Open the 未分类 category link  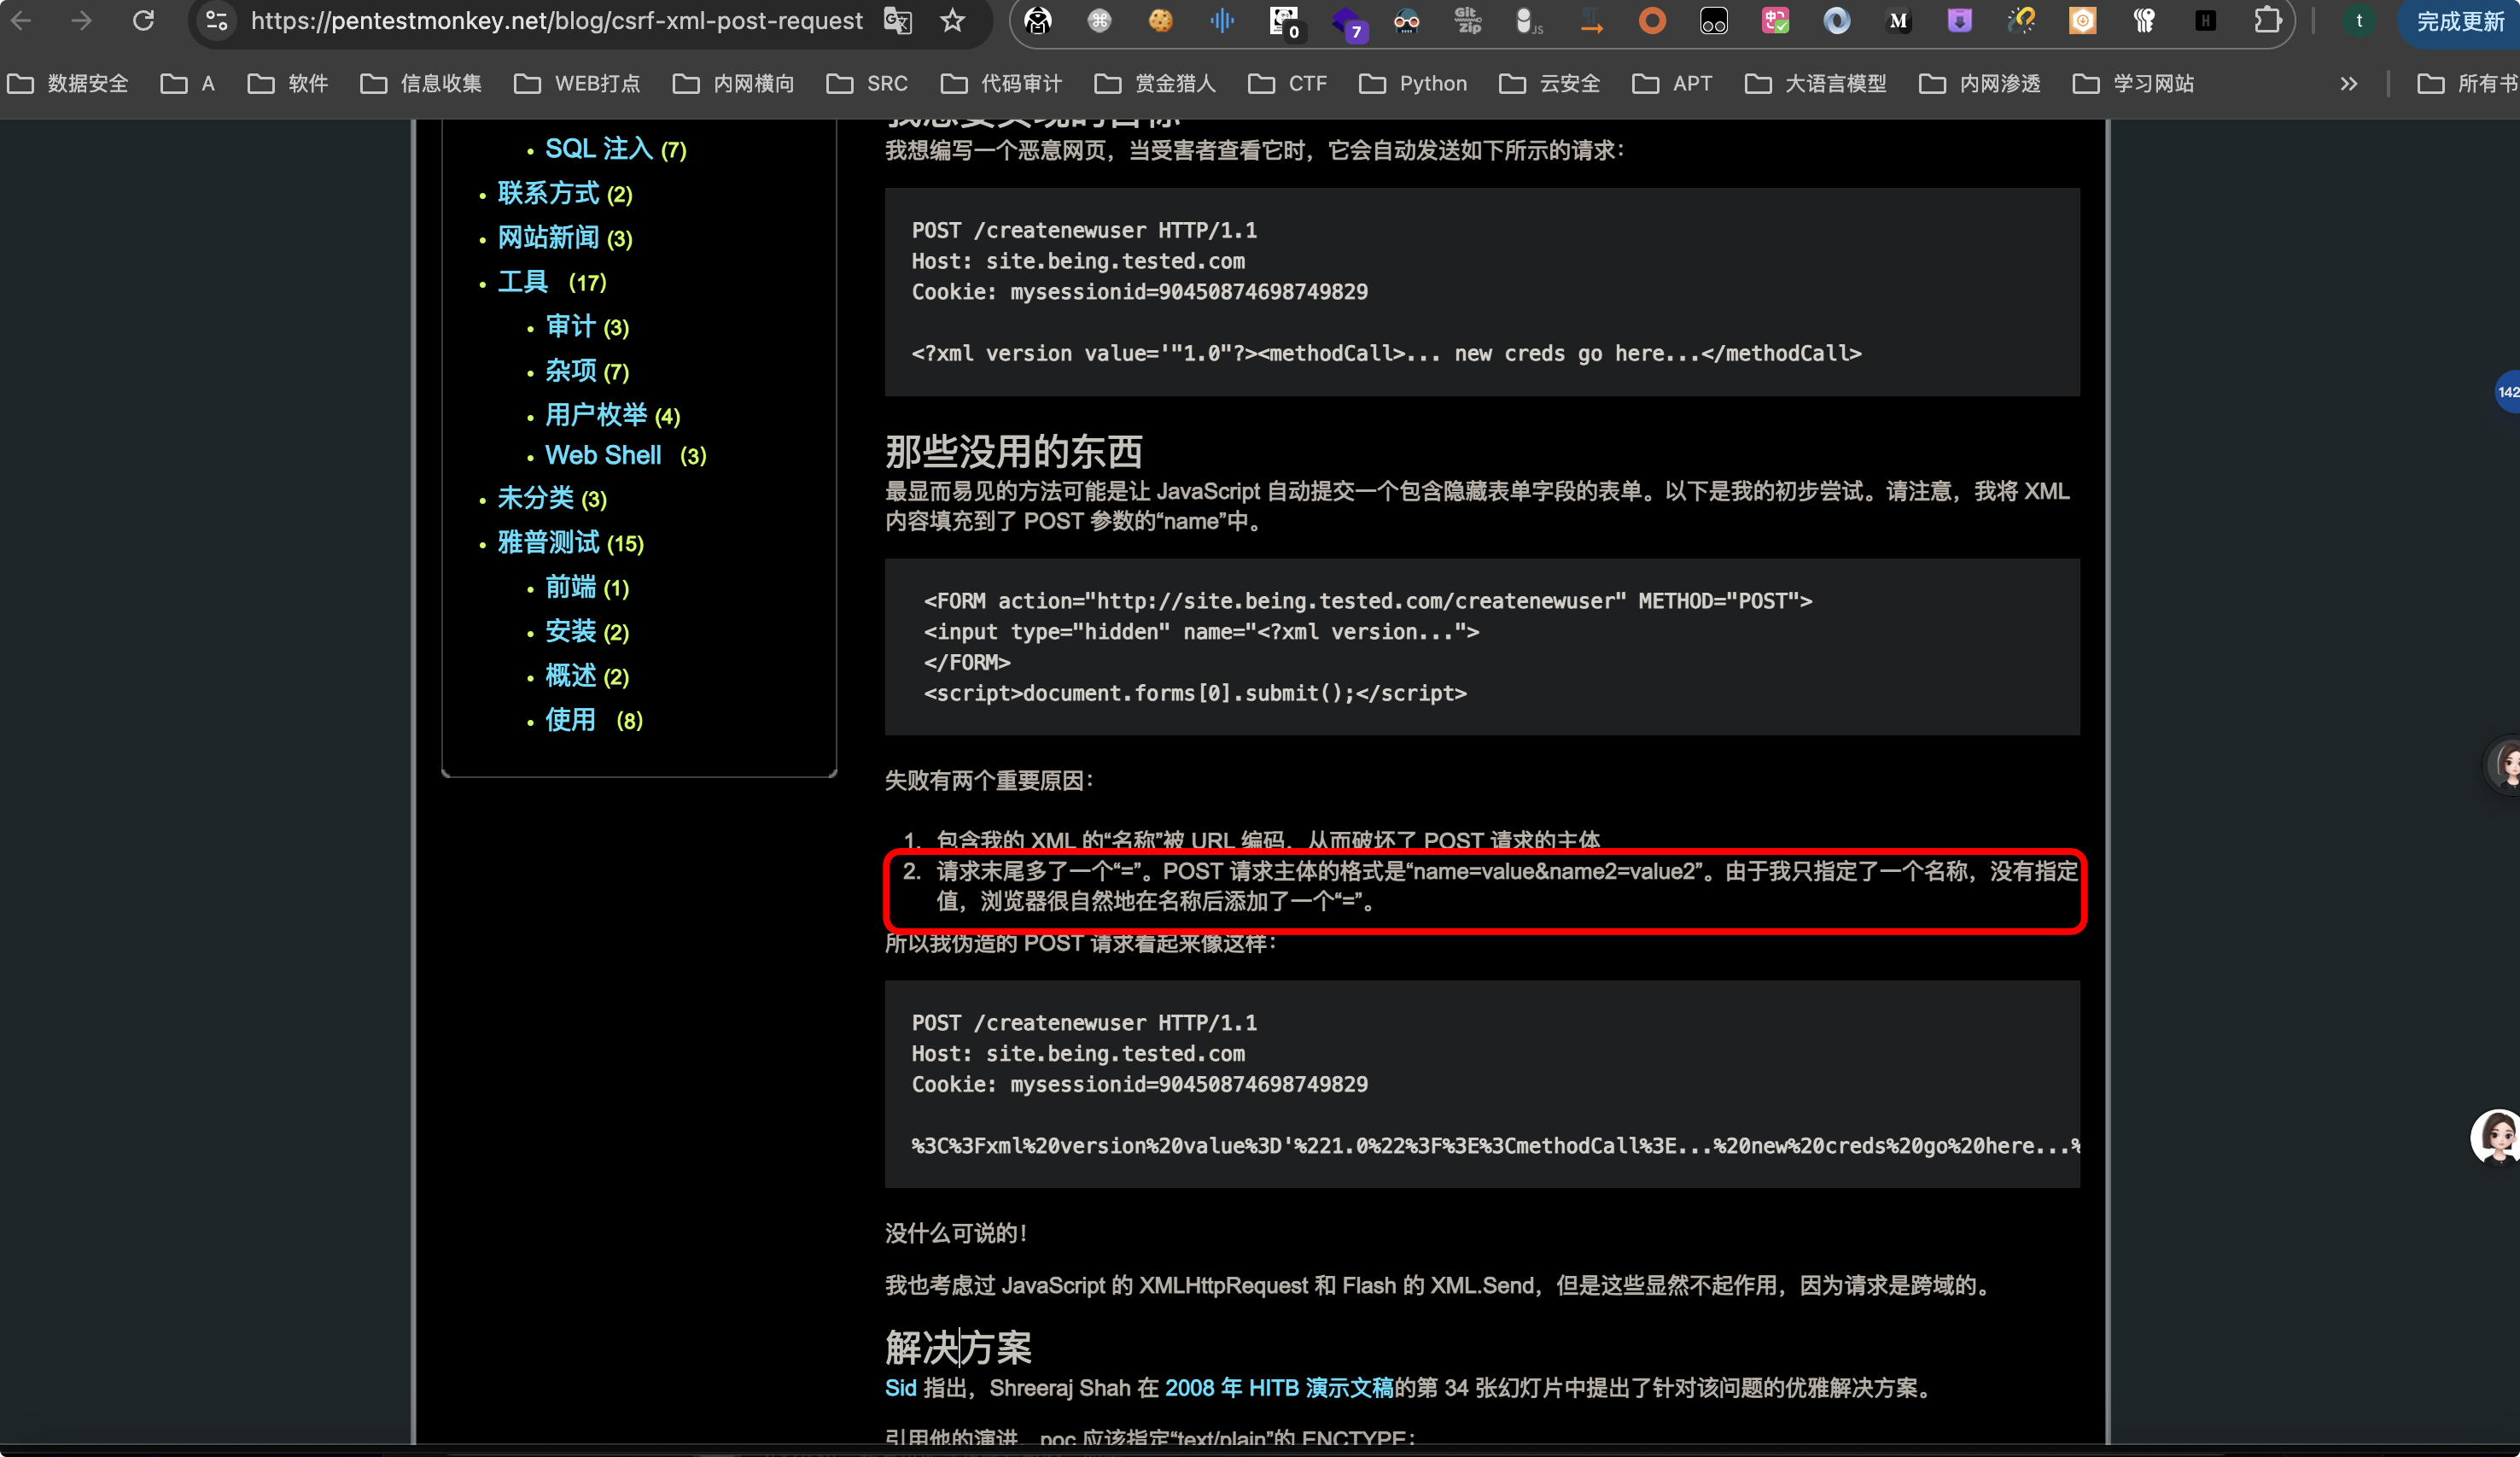tap(536, 499)
